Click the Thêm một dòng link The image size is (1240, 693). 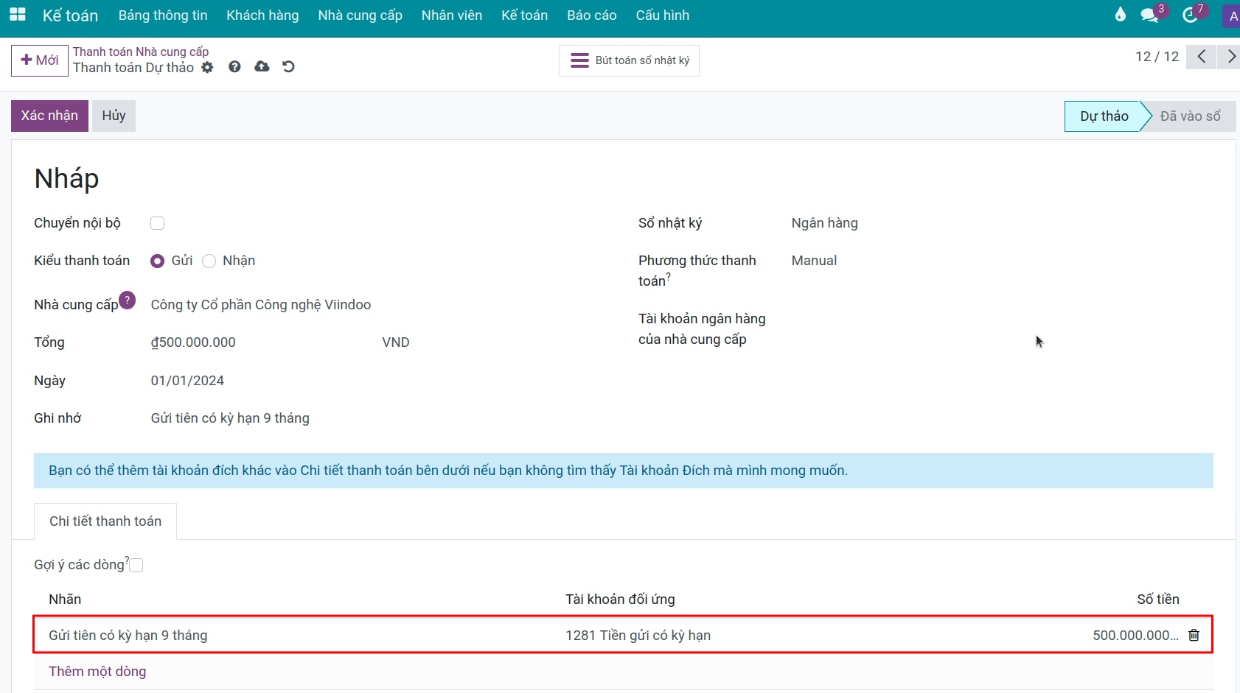tap(97, 672)
